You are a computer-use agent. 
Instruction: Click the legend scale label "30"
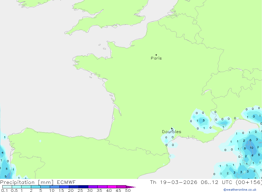tap(90, 190)
